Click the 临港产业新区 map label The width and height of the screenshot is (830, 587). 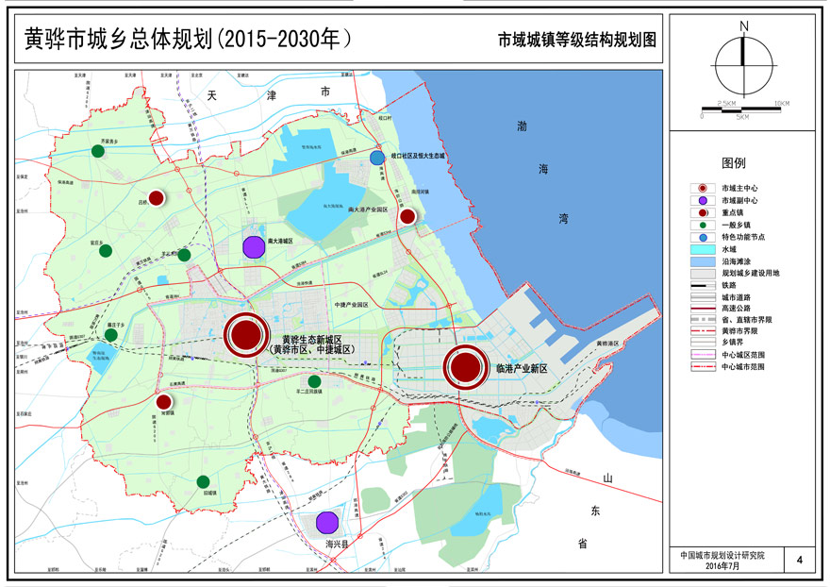[522, 369]
